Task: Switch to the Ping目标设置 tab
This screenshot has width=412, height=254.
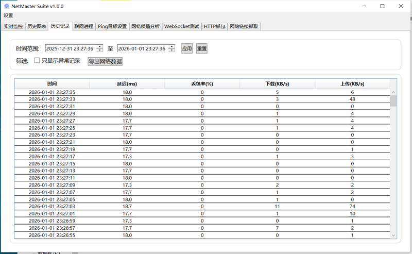Action: coord(112,26)
